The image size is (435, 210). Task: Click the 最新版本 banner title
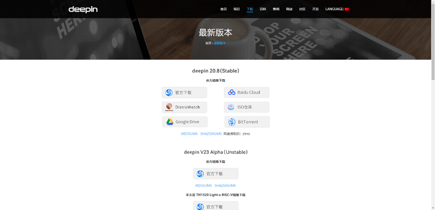215,33
